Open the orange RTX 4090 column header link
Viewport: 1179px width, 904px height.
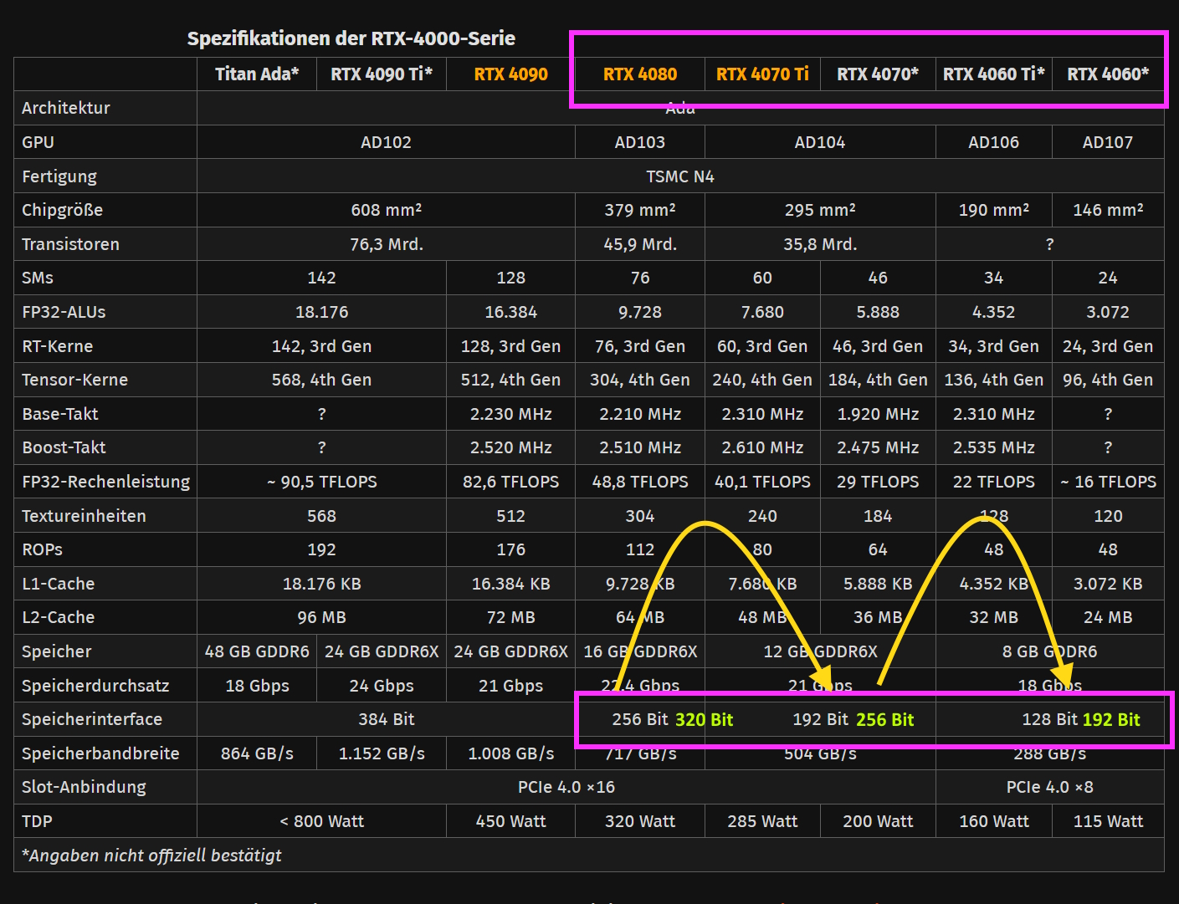coord(510,74)
